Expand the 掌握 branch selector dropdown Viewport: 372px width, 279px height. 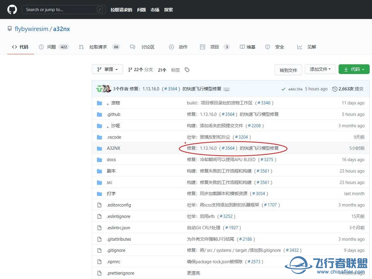[107, 69]
